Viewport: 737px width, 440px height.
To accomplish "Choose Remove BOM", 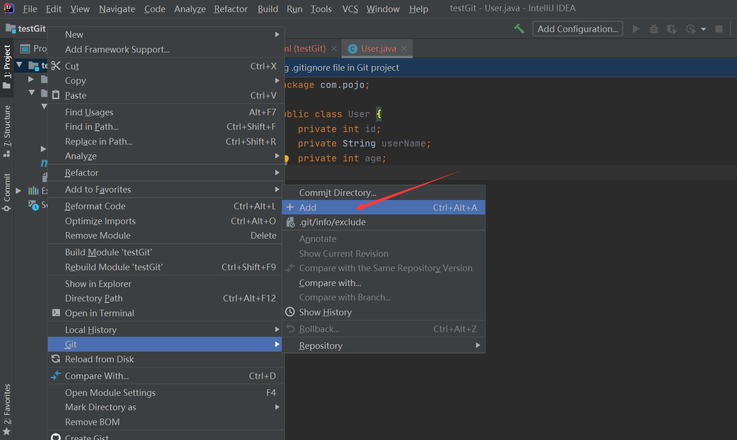I will tap(166, 422).
